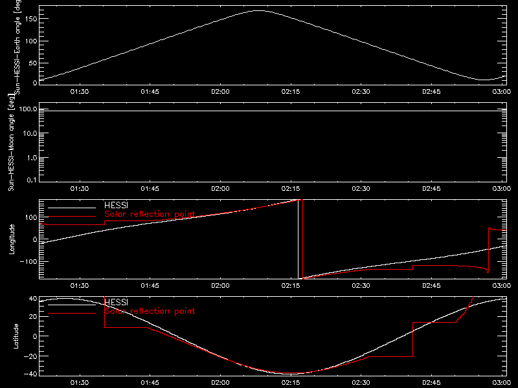Click 02:15 time label under Moon angle plot
The width and height of the screenshot is (518, 388).
(291, 189)
